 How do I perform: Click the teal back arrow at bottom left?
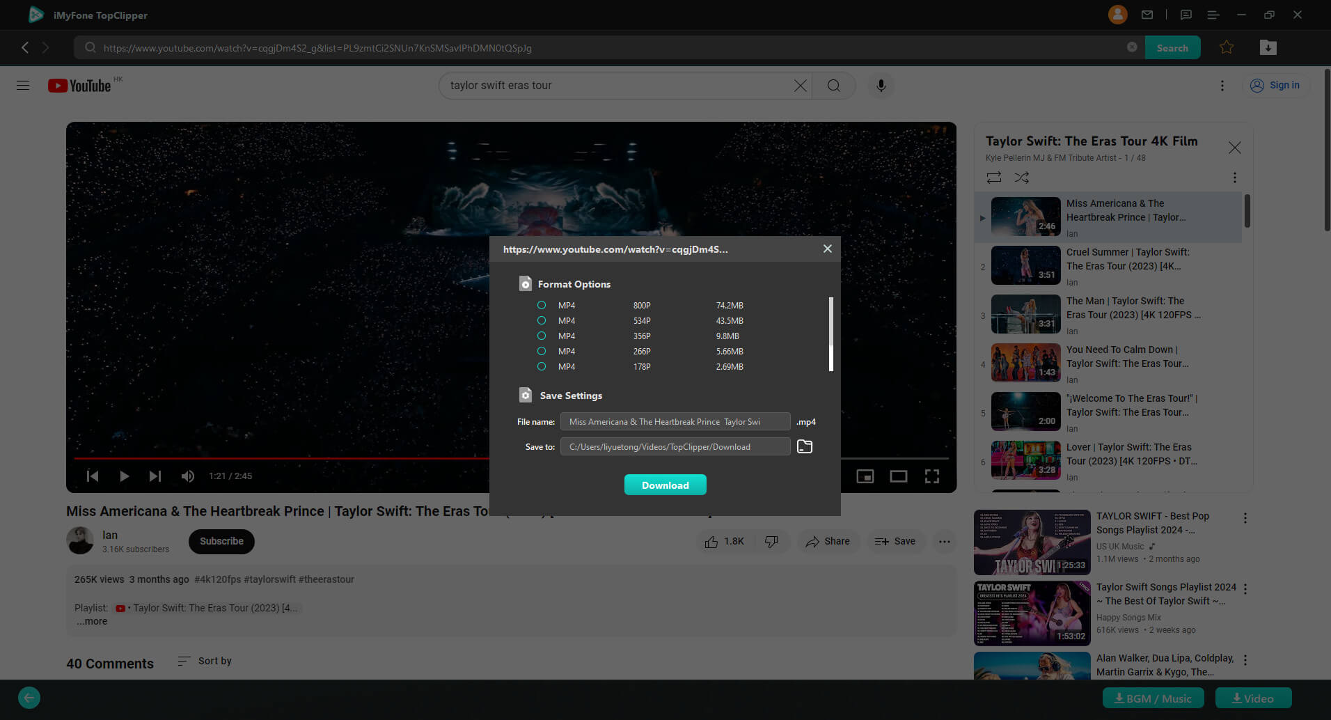coord(29,698)
